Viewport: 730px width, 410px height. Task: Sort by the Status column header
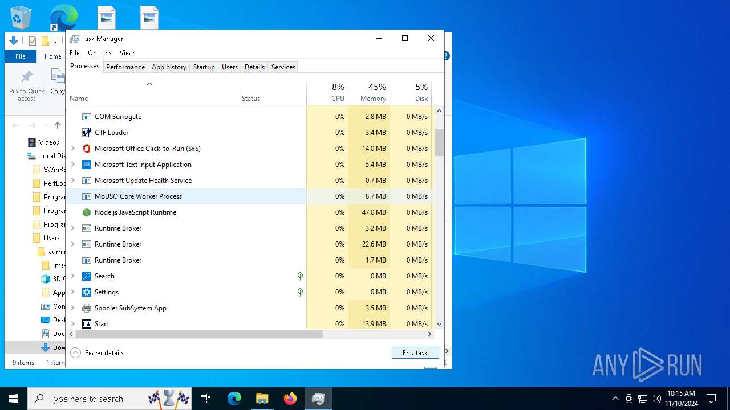tap(272, 93)
